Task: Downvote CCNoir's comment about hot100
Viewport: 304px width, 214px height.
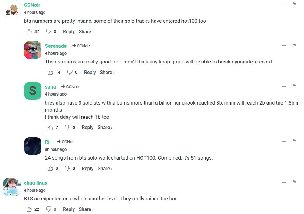Action: pos(48,31)
